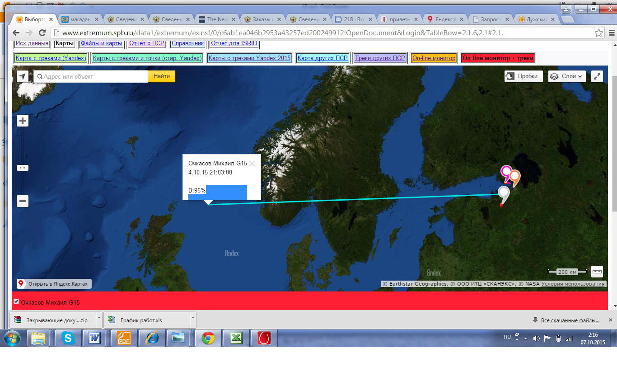Viewport: 617px width, 371px height.
Task: Switch to Карты с треками Yandex 2015
Action: tap(250, 58)
